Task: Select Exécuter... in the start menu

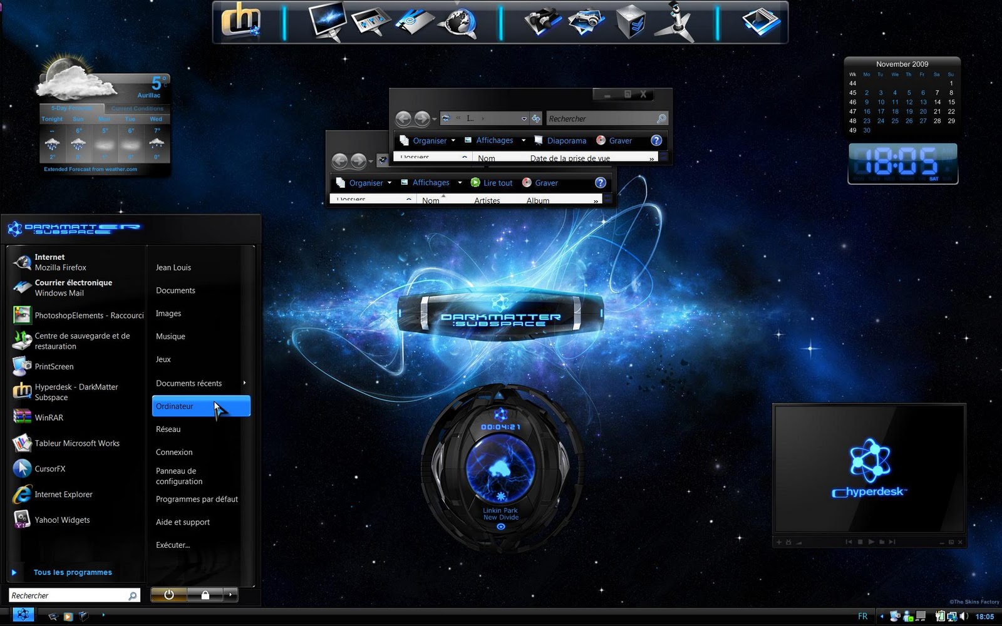Action: (173, 545)
